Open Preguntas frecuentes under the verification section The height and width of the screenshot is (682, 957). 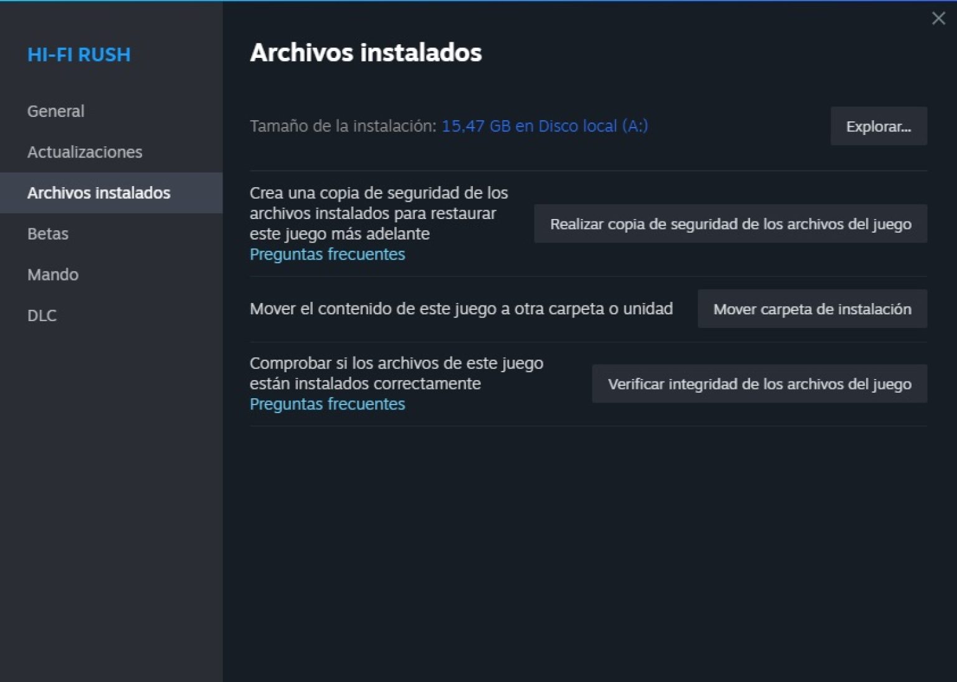pos(327,404)
